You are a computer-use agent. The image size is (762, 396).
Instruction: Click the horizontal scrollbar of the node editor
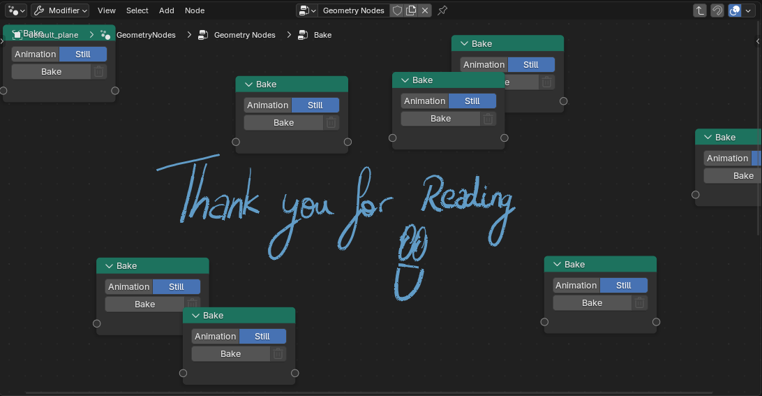[368, 393]
